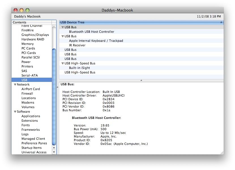This screenshot has width=235, height=170.
Task: Click the PCI Device ID value 0x2834
Action: pos(108,99)
